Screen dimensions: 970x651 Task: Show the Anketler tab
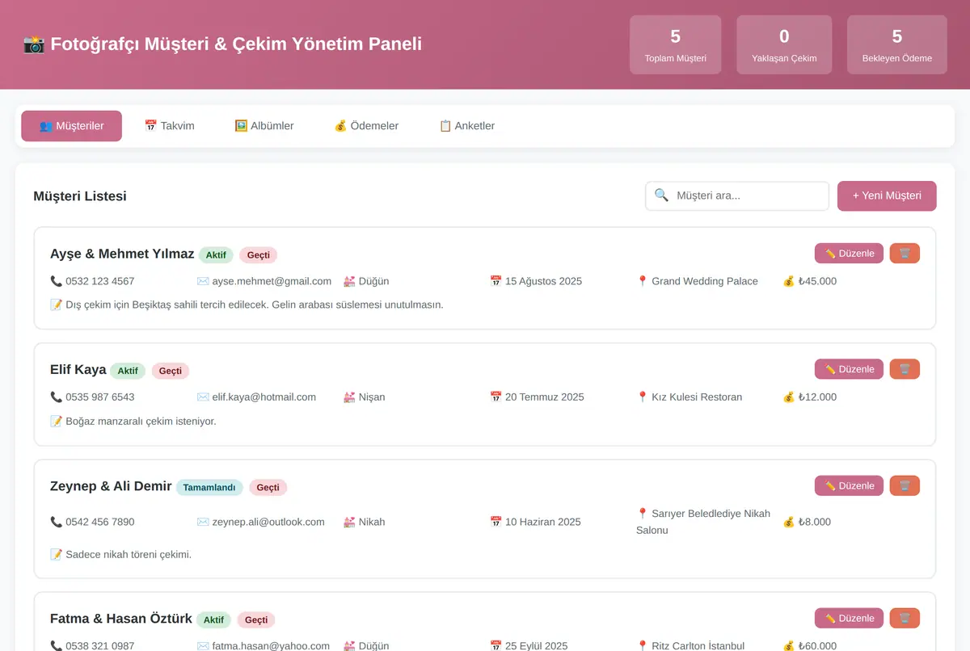(x=467, y=126)
